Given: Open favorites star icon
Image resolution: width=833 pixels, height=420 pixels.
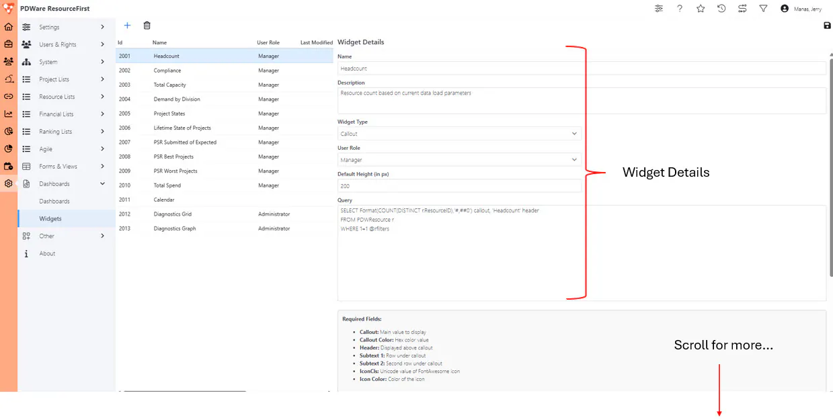Looking at the screenshot, I should [x=701, y=9].
